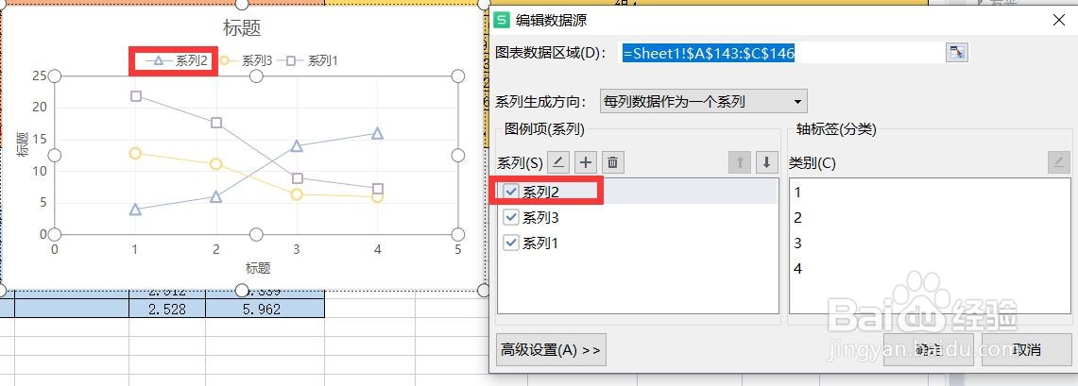Click the horizontal axis title 标题
Viewport: 1078px width, 386px height.
pyautogui.click(x=258, y=268)
